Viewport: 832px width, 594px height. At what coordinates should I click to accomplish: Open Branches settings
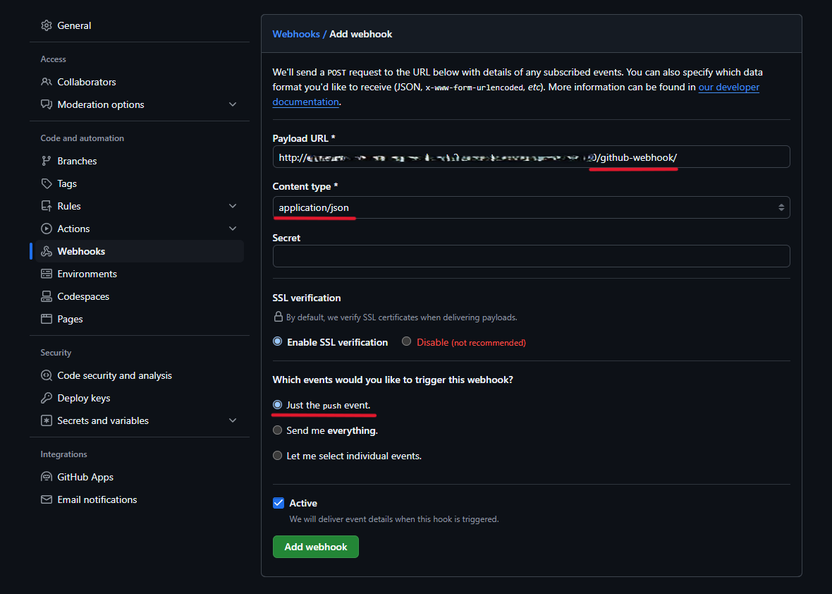click(x=140, y=161)
